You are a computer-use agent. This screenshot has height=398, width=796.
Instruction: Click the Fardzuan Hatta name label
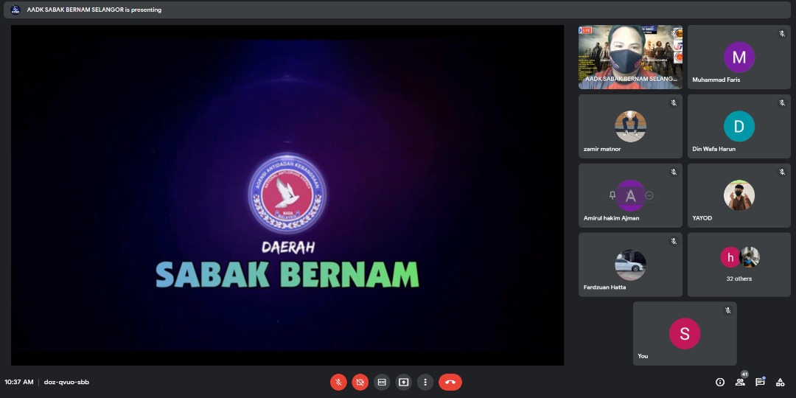pos(604,287)
